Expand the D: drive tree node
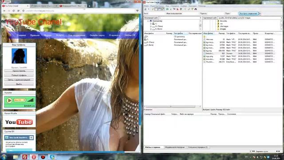284x160 pixels. pyautogui.click(x=151, y=26)
